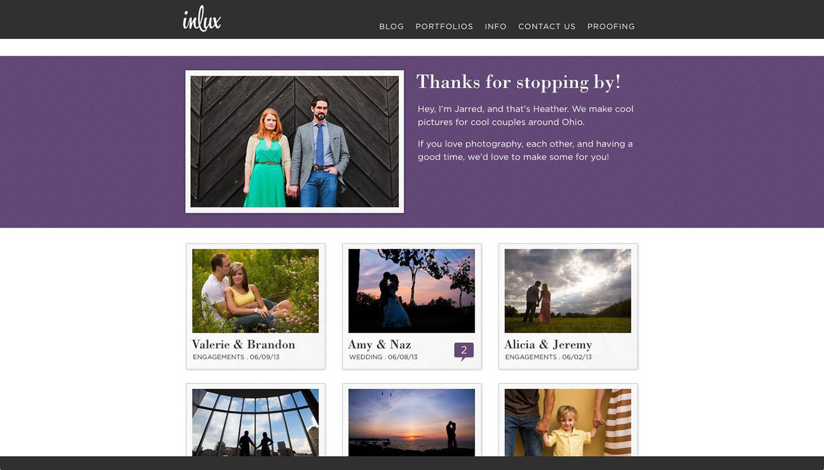
Task: Select the INFO navigation item
Action: pyautogui.click(x=495, y=27)
